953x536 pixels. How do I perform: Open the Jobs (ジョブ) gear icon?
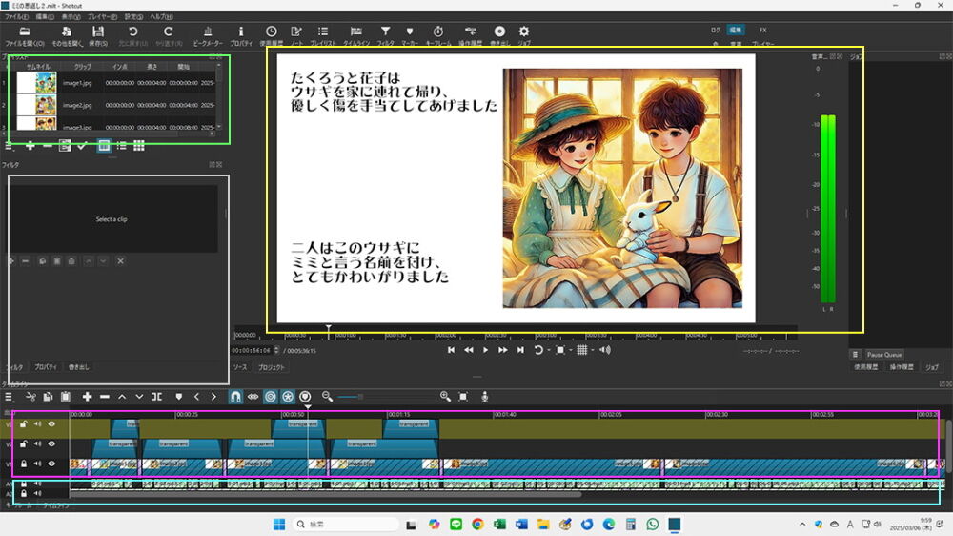(x=524, y=31)
